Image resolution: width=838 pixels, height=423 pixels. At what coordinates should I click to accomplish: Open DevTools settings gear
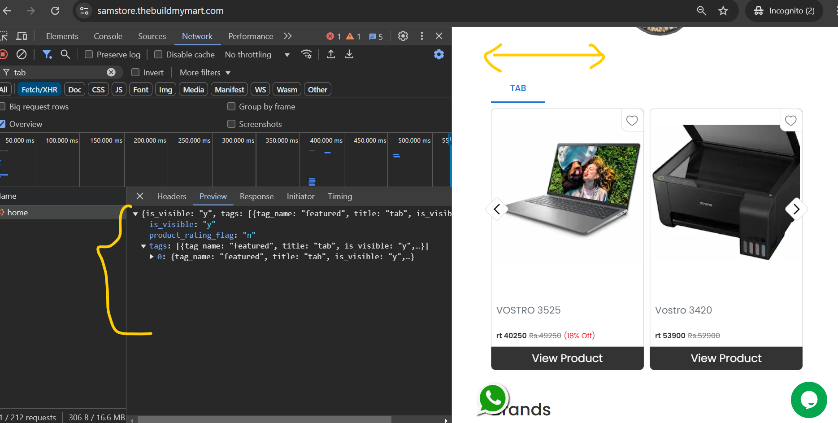click(403, 36)
